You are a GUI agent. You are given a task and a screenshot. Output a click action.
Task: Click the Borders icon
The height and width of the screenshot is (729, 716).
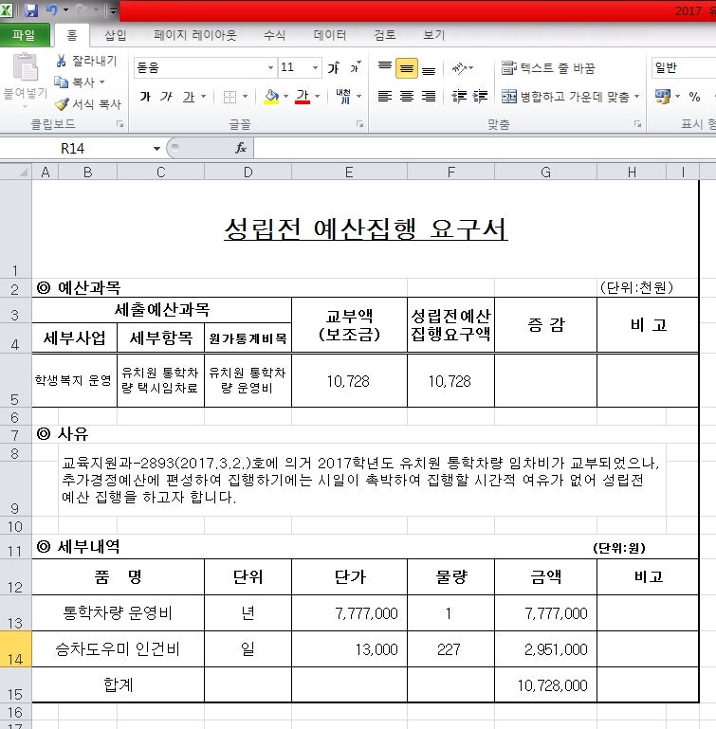point(229,97)
